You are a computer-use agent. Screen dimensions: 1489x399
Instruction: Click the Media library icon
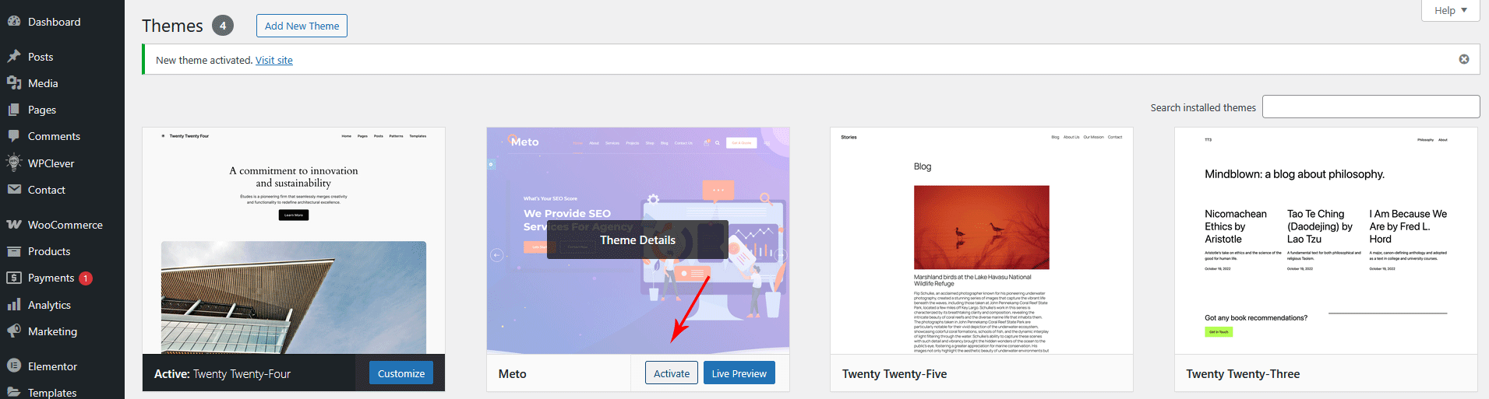point(14,83)
